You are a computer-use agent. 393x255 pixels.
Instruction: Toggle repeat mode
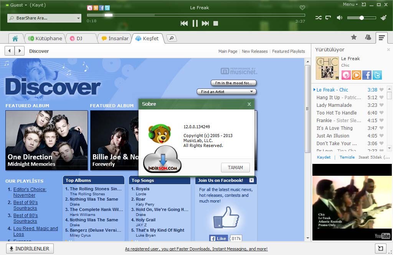pos(328,18)
